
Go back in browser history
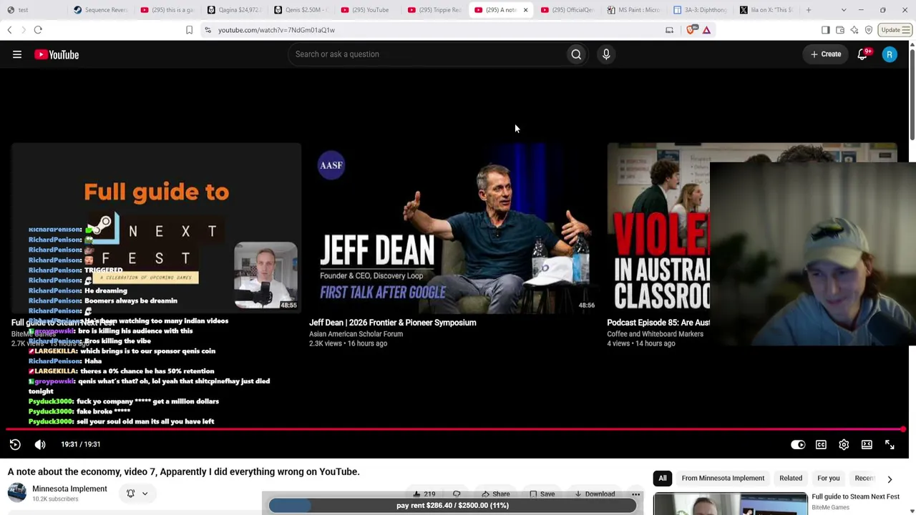(x=9, y=30)
